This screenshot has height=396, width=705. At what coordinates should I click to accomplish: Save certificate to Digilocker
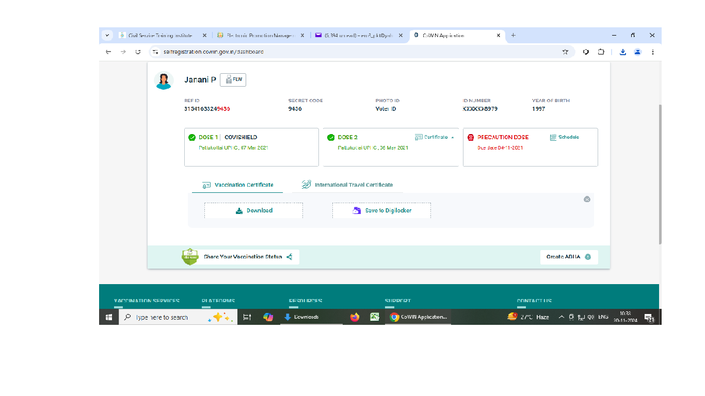(x=381, y=210)
